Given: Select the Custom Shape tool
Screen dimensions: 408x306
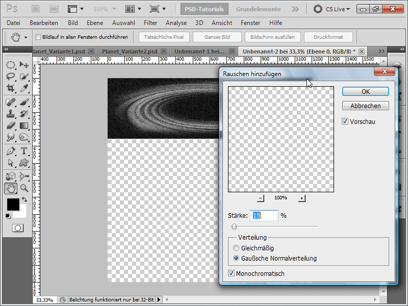Looking at the screenshot, I should click(x=24, y=163).
